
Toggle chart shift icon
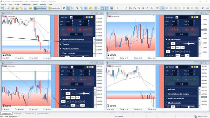tap(107, 8)
